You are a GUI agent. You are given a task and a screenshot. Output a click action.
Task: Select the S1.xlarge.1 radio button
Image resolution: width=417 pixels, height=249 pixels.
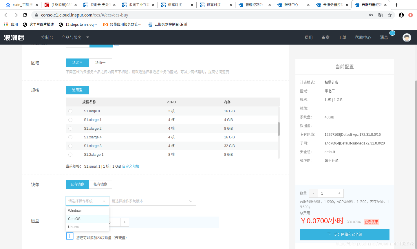click(x=70, y=120)
